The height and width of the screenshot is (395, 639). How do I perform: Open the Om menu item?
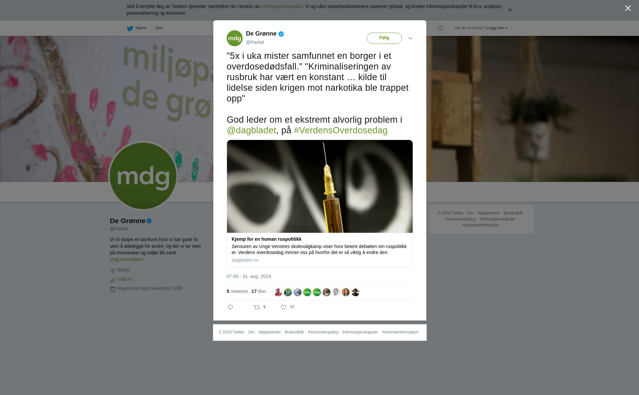[x=159, y=28]
